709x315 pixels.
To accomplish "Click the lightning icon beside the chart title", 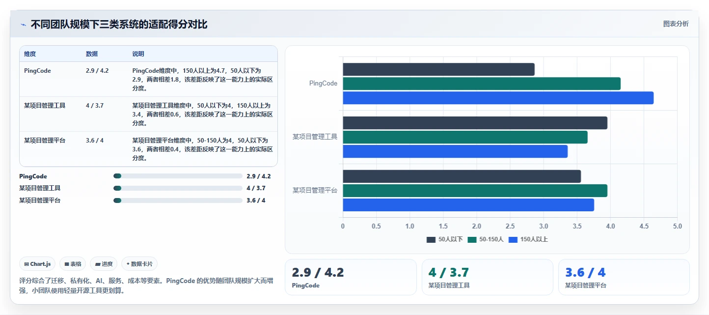I will tap(23, 24).
